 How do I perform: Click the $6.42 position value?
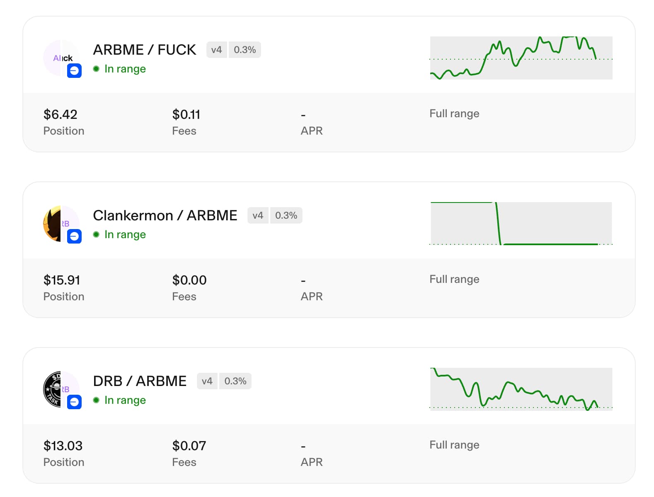tap(61, 114)
